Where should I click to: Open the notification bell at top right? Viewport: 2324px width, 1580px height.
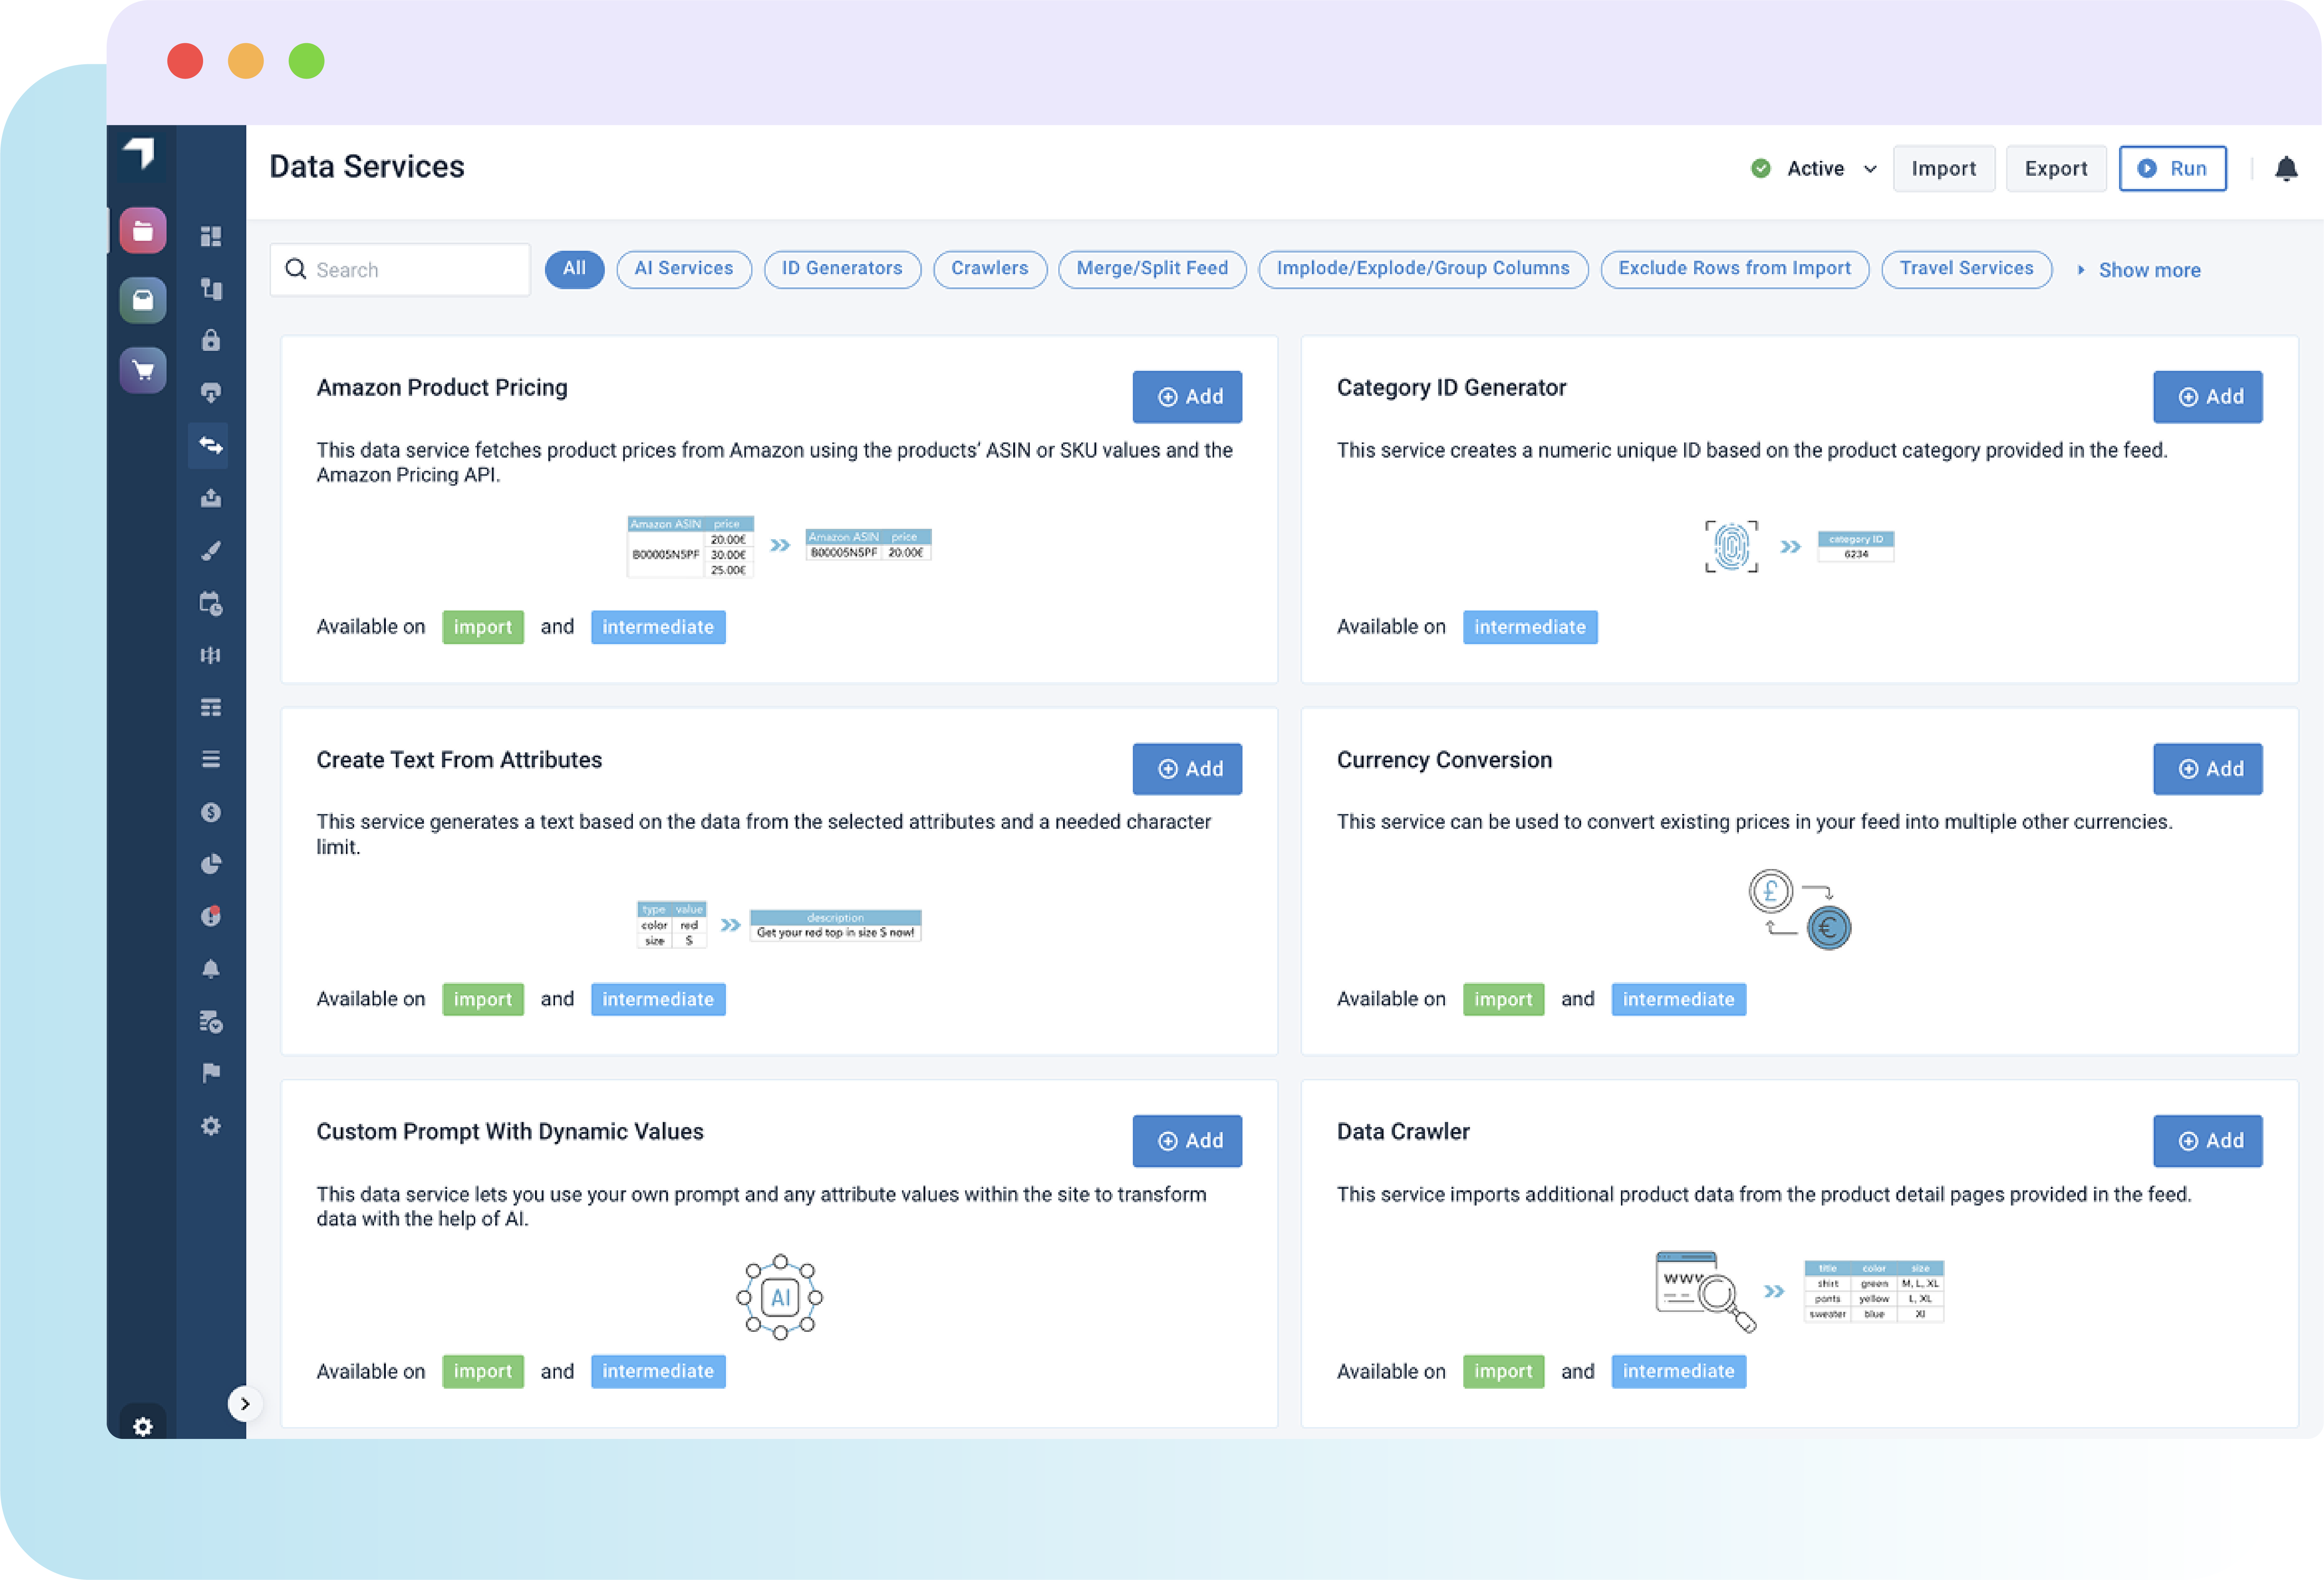coord(2287,168)
